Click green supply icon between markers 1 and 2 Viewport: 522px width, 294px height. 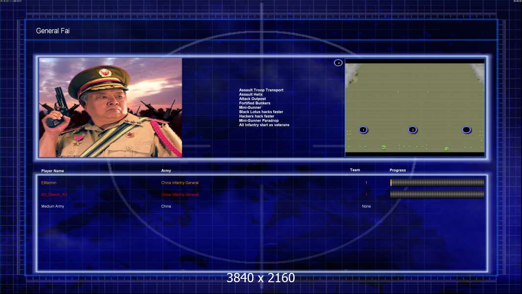pos(383,147)
